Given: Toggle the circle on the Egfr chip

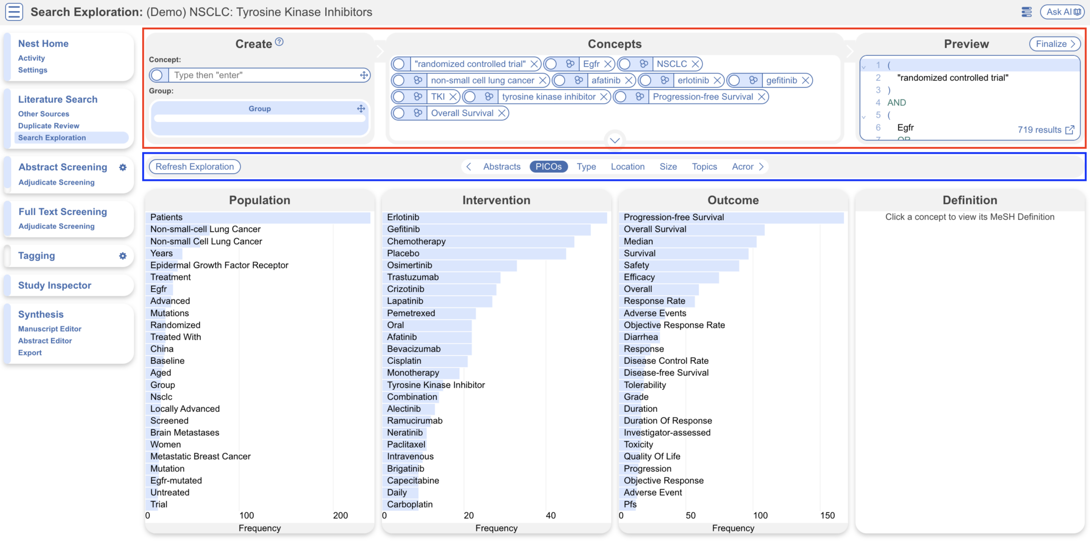Looking at the screenshot, I should pos(551,64).
